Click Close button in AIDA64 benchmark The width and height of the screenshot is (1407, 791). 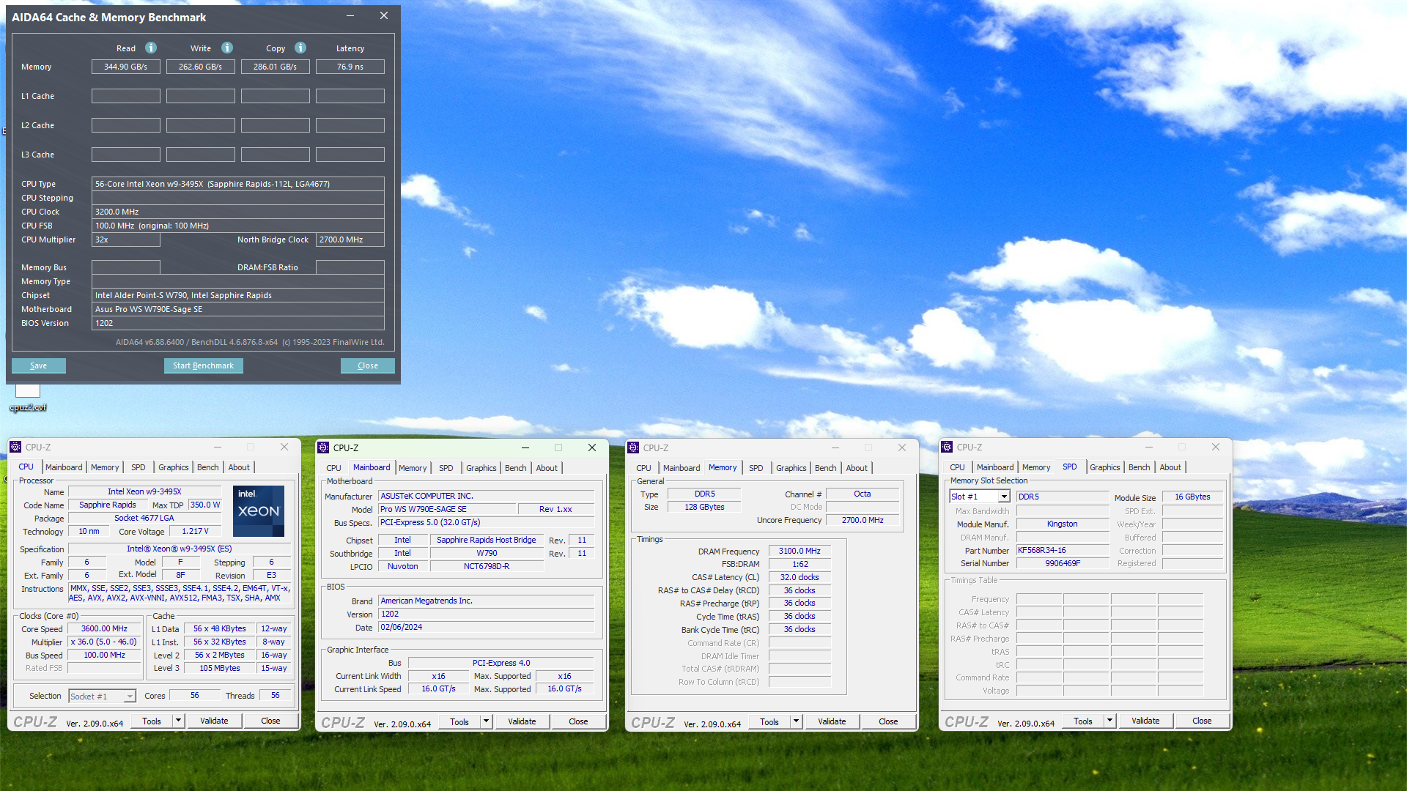click(x=368, y=365)
